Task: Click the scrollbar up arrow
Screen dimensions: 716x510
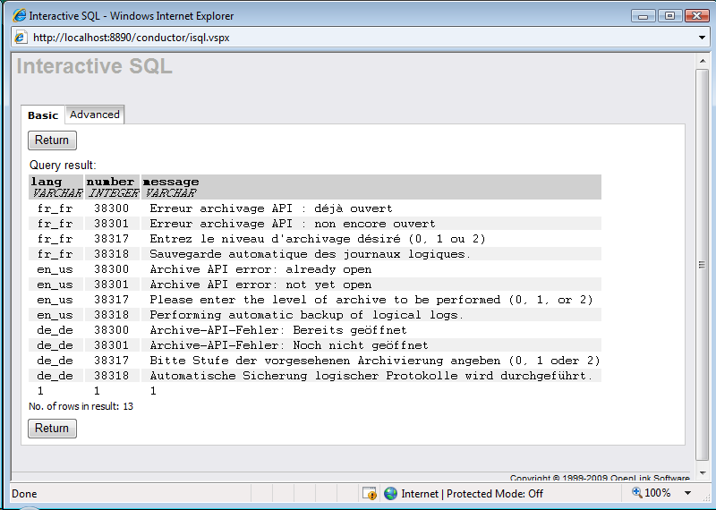Action: click(x=703, y=60)
